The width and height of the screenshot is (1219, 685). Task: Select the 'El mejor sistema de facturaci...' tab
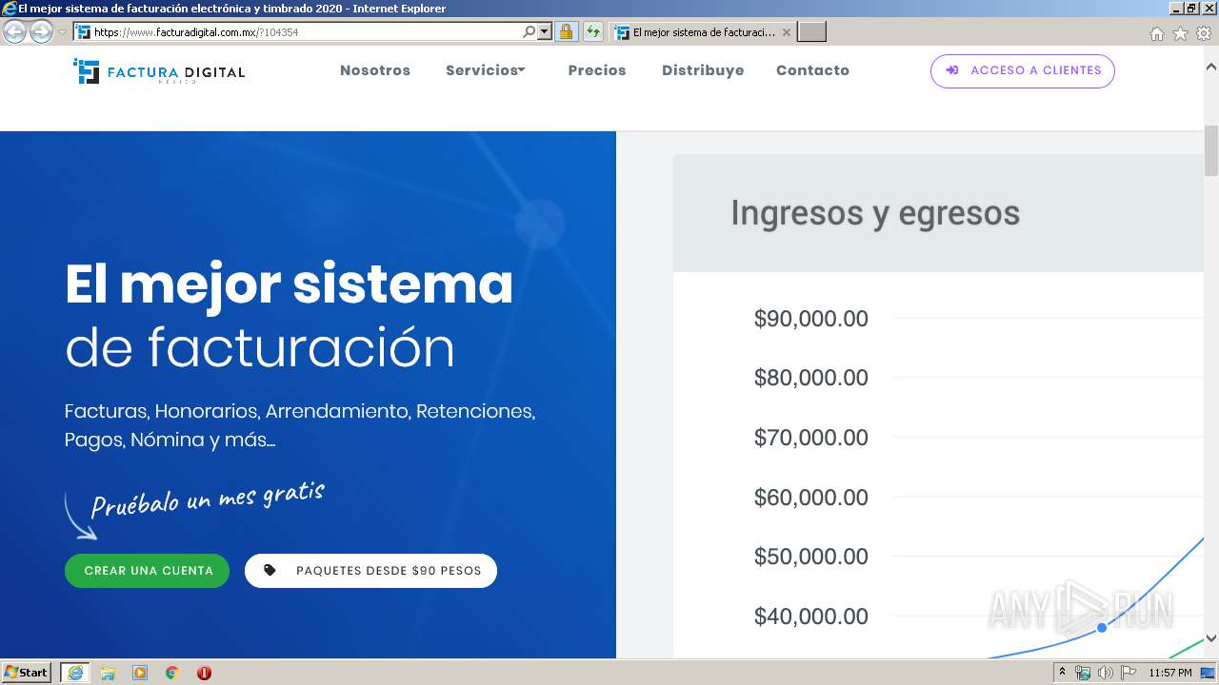[x=702, y=32]
